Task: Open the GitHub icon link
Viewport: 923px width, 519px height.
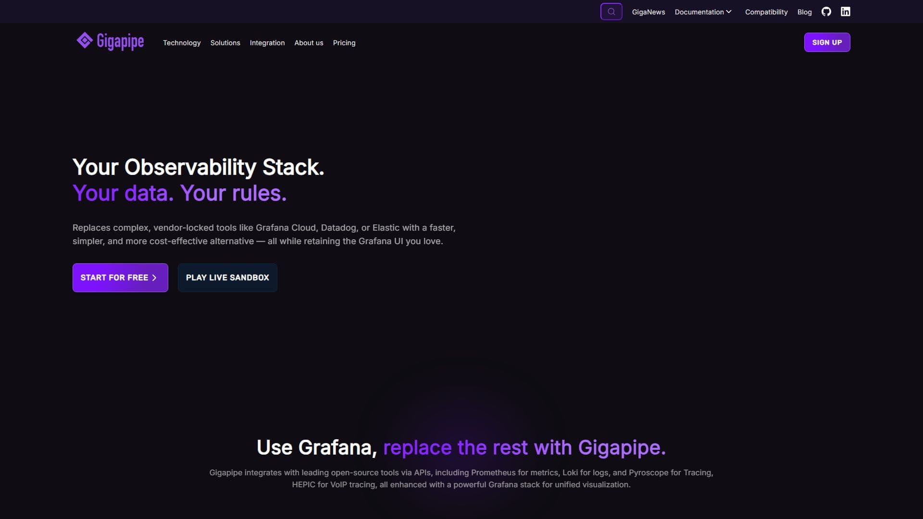Action: tap(826, 12)
